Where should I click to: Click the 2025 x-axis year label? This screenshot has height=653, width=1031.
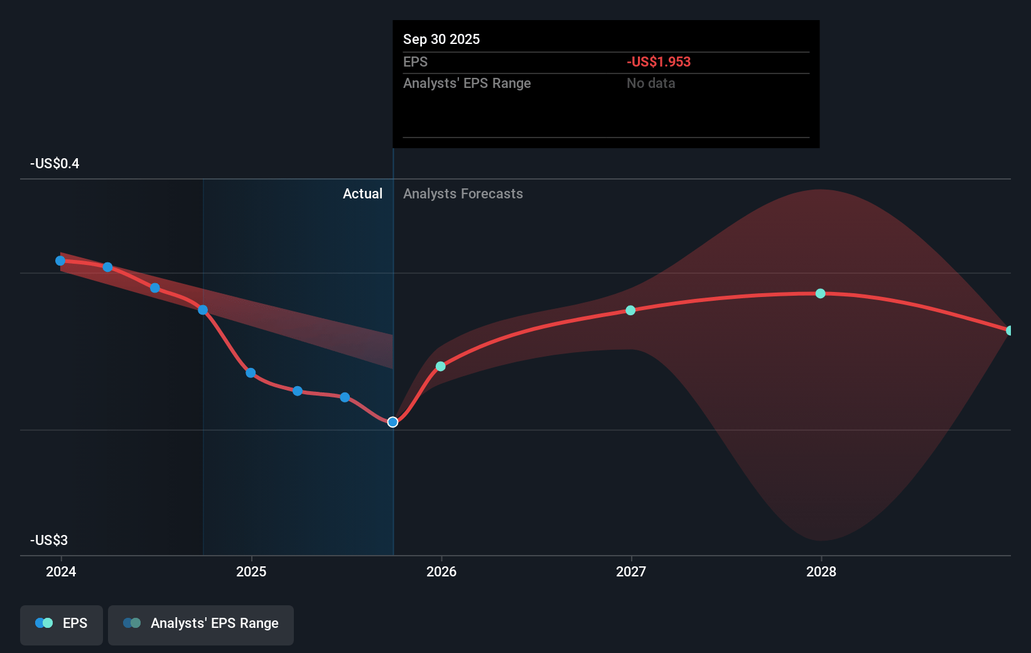(x=251, y=571)
